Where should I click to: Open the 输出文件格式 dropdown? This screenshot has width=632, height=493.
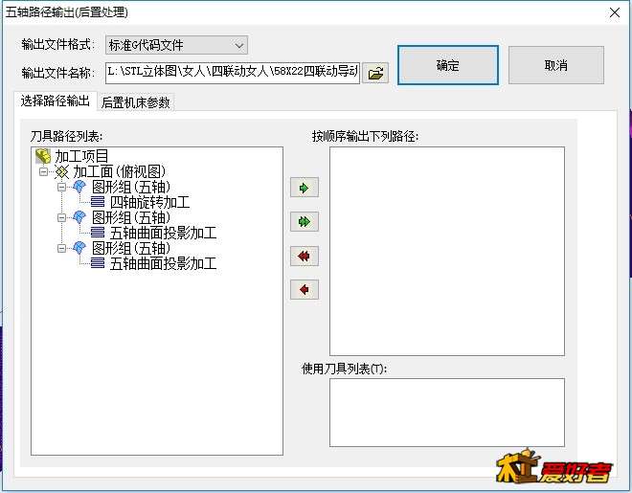176,45
